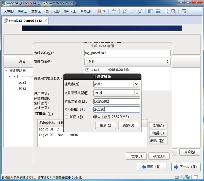Open the 查看(V) menu
The height and width of the screenshot is (181, 204).
click(x=36, y=11)
